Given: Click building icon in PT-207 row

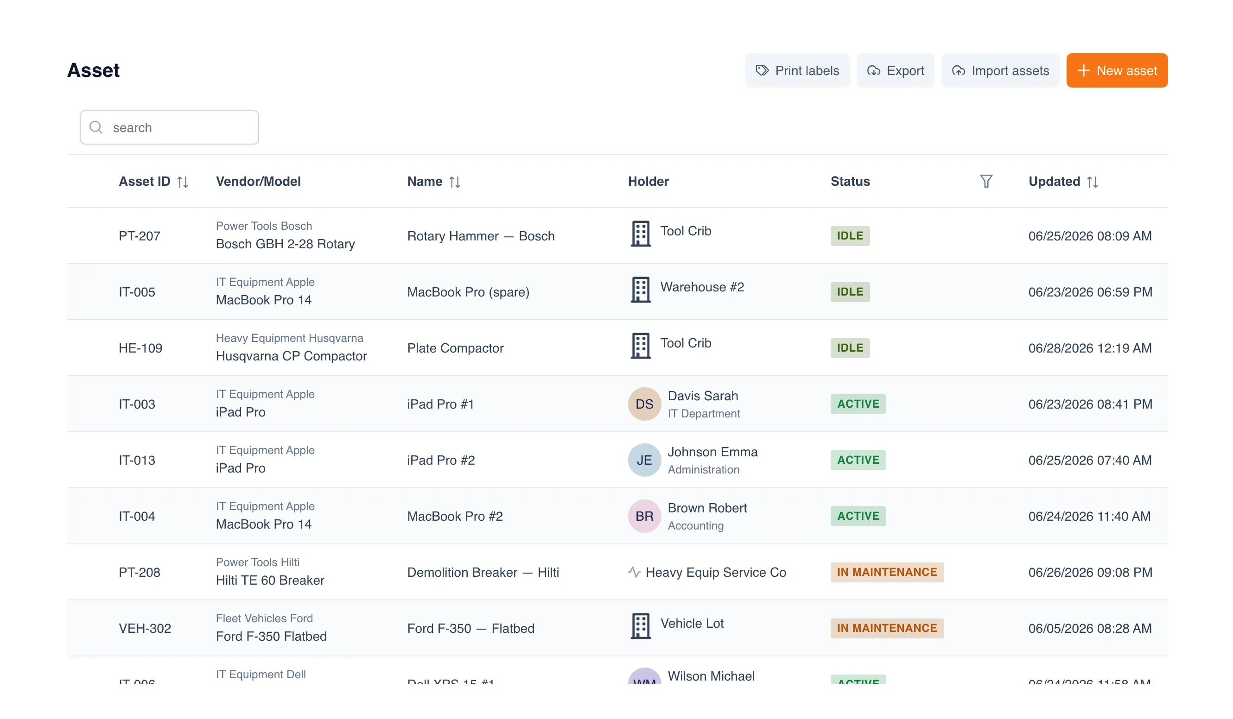Looking at the screenshot, I should coord(641,234).
